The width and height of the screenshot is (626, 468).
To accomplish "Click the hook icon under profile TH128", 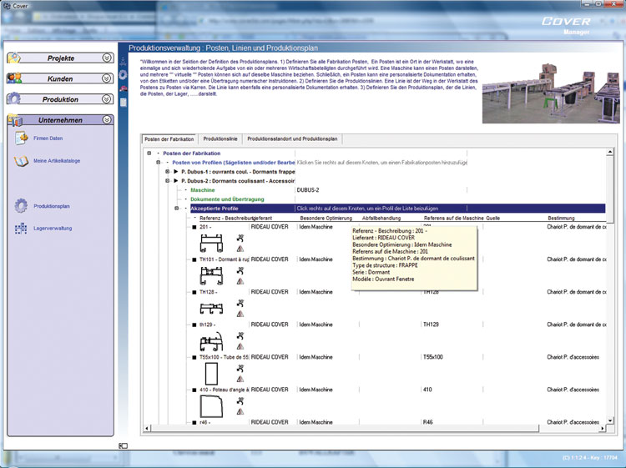I will pyautogui.click(x=240, y=304).
